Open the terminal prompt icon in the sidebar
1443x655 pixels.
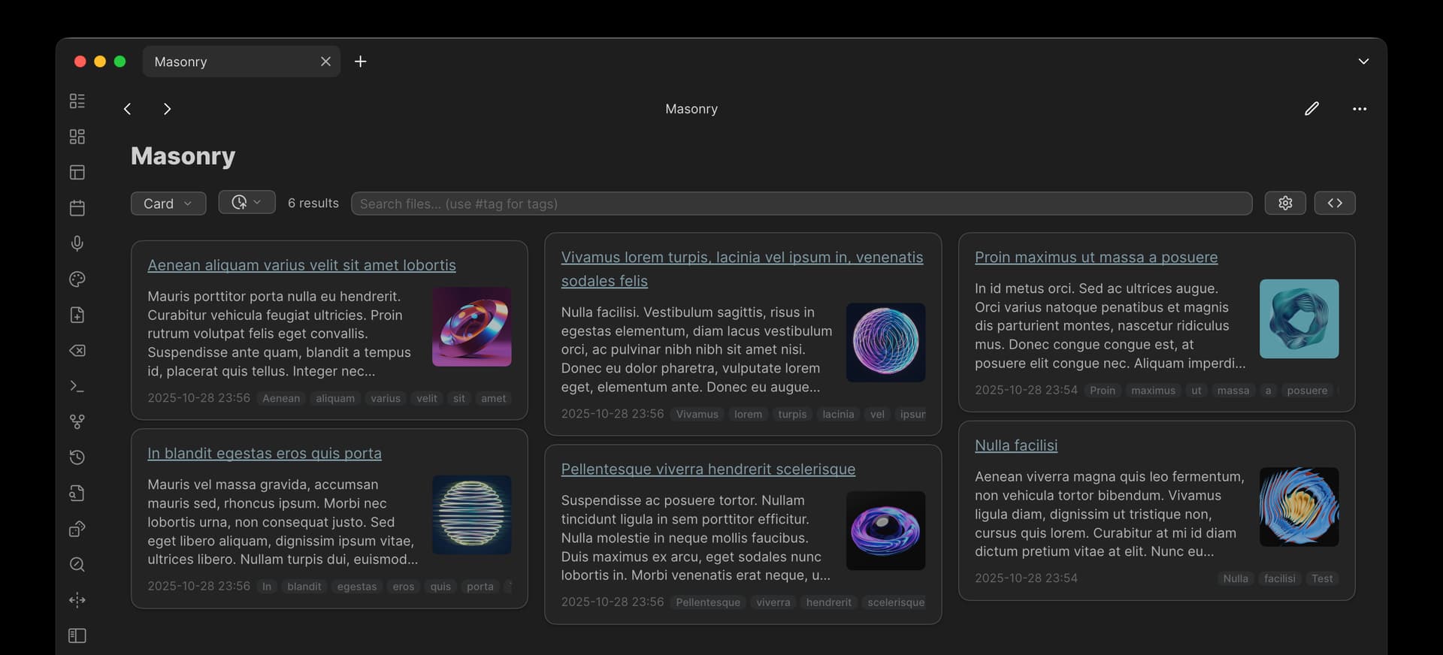77,386
